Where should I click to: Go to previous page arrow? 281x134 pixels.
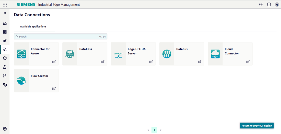pyautogui.click(x=148, y=130)
